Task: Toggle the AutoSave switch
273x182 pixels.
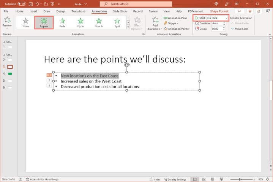Action: click(x=22, y=3)
